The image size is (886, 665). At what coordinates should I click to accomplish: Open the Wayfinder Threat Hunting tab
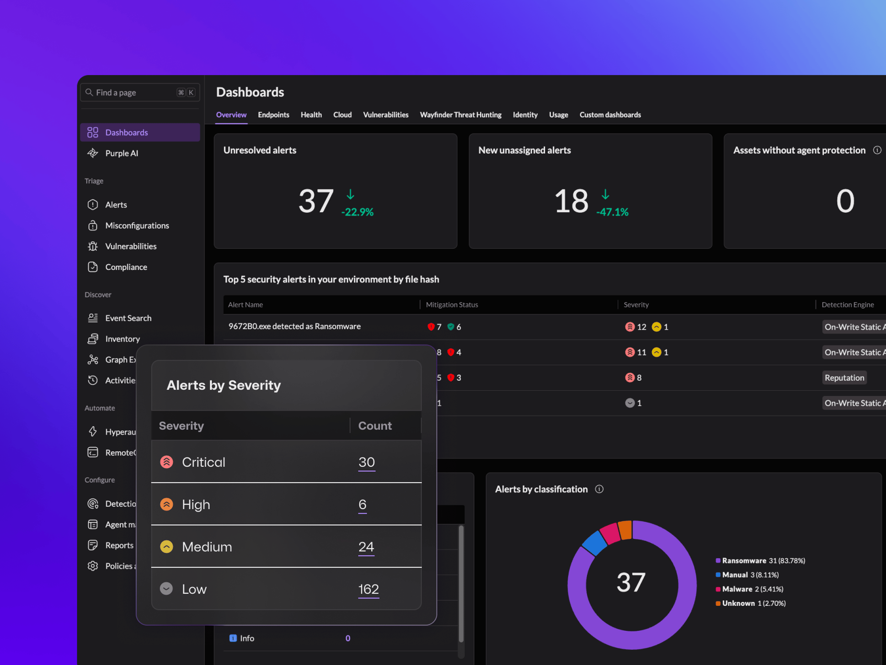point(461,115)
